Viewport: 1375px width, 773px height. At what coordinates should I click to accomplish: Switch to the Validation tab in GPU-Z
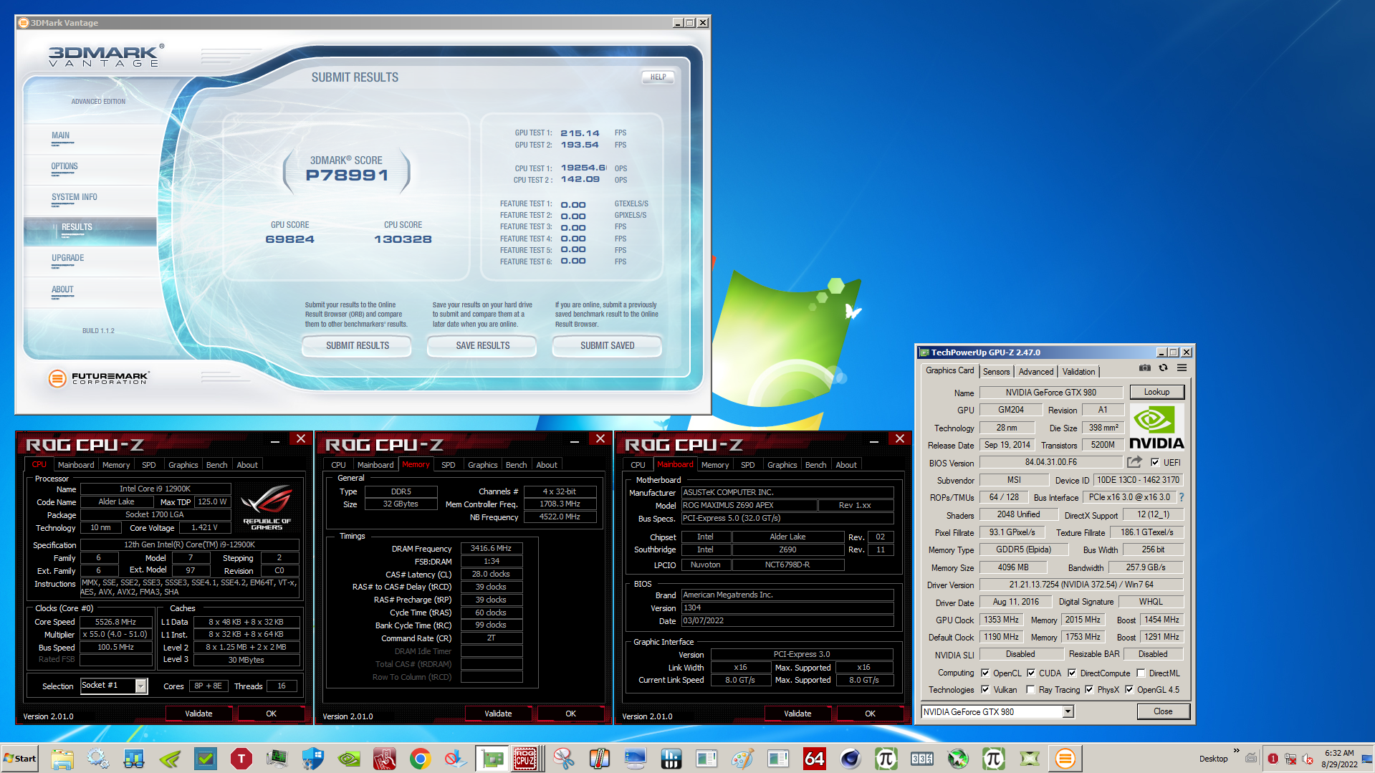(x=1078, y=371)
